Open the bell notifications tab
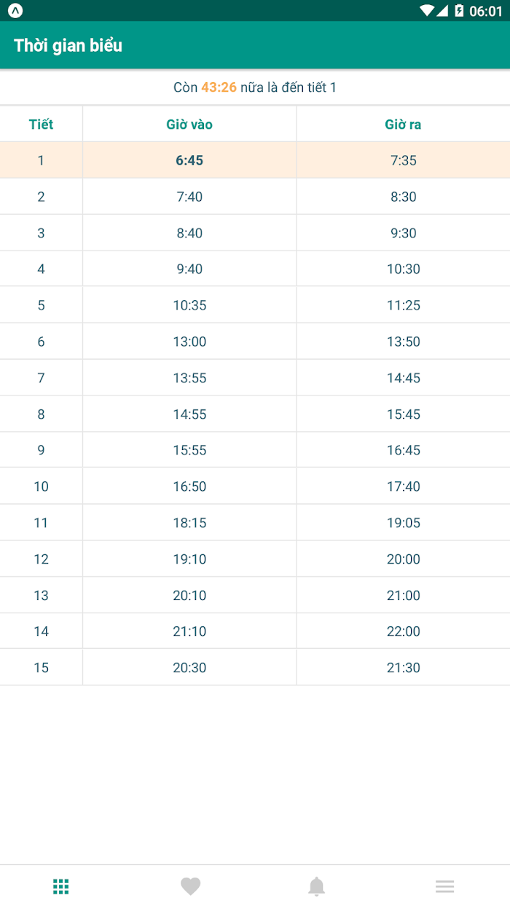The height and width of the screenshot is (906, 510). click(x=316, y=886)
